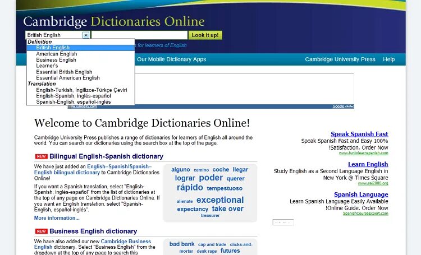Open English–Spanish/Spanish–English bilingual dictionary link
421x255 pixels.
click(93, 169)
